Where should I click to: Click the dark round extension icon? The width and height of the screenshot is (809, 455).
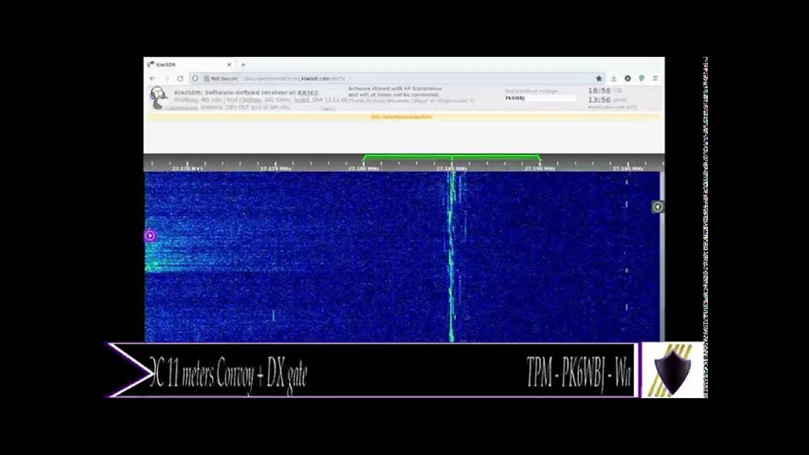[628, 78]
